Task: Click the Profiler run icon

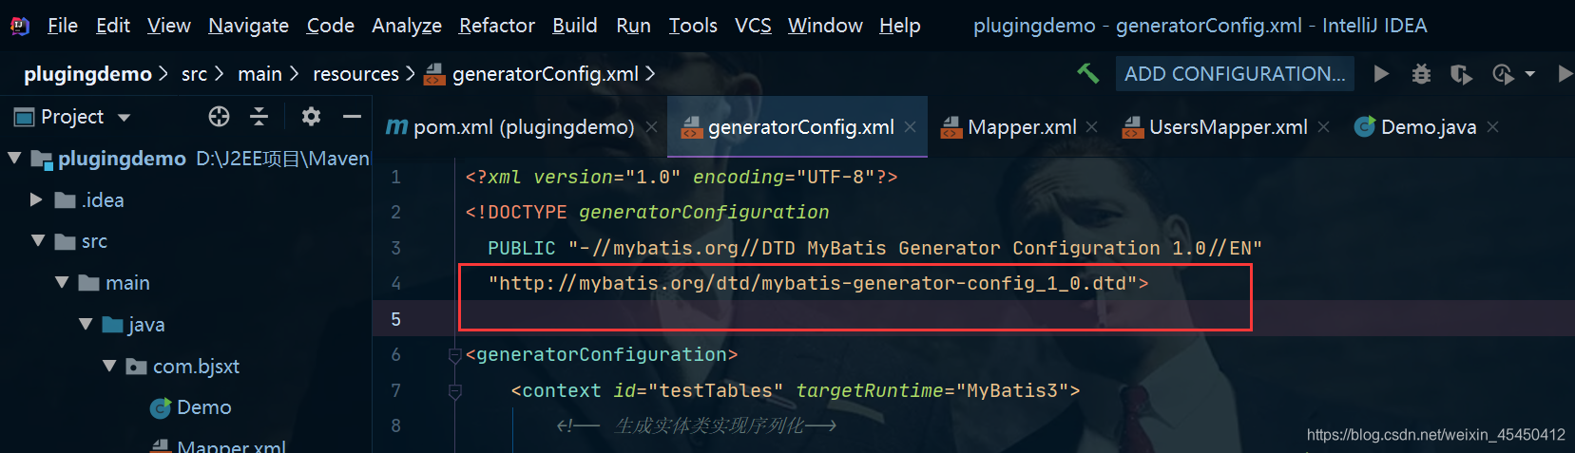Action: click(1503, 74)
